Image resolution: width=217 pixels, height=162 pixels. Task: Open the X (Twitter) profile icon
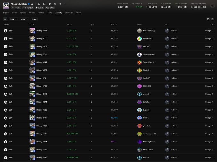point(55,4)
